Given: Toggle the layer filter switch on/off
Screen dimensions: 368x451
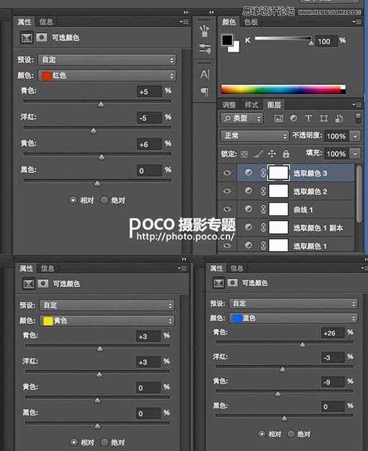Looking at the screenshot, I should (358, 118).
